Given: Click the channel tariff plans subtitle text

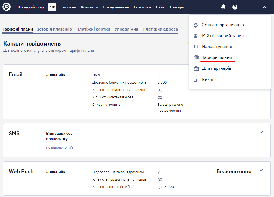Looking at the screenshot, I should coord(49,50).
